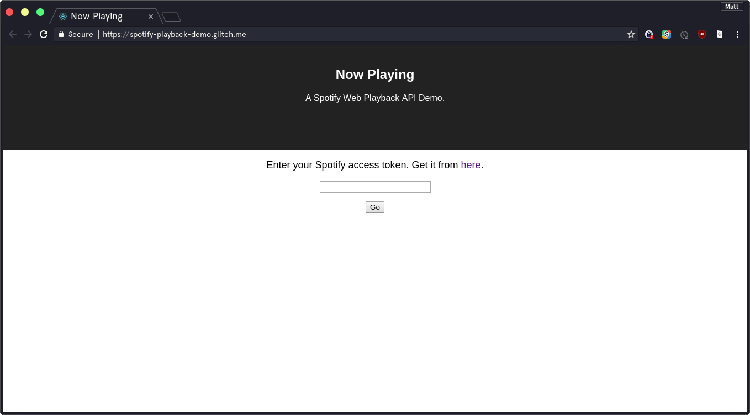Open a new tab with the blank tab stub
Viewport: 750px width, 415px height.
click(x=171, y=16)
